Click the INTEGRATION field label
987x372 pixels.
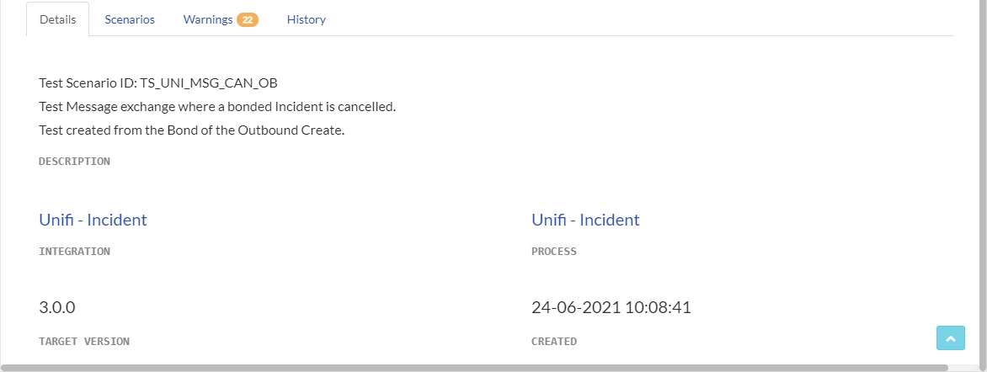coord(74,251)
